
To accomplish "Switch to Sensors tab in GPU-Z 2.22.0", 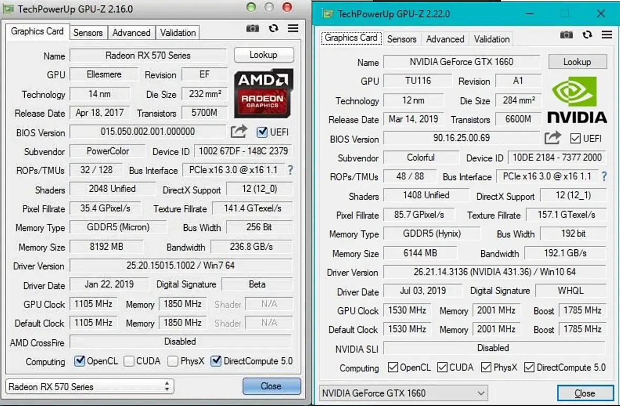I will pyautogui.click(x=401, y=39).
